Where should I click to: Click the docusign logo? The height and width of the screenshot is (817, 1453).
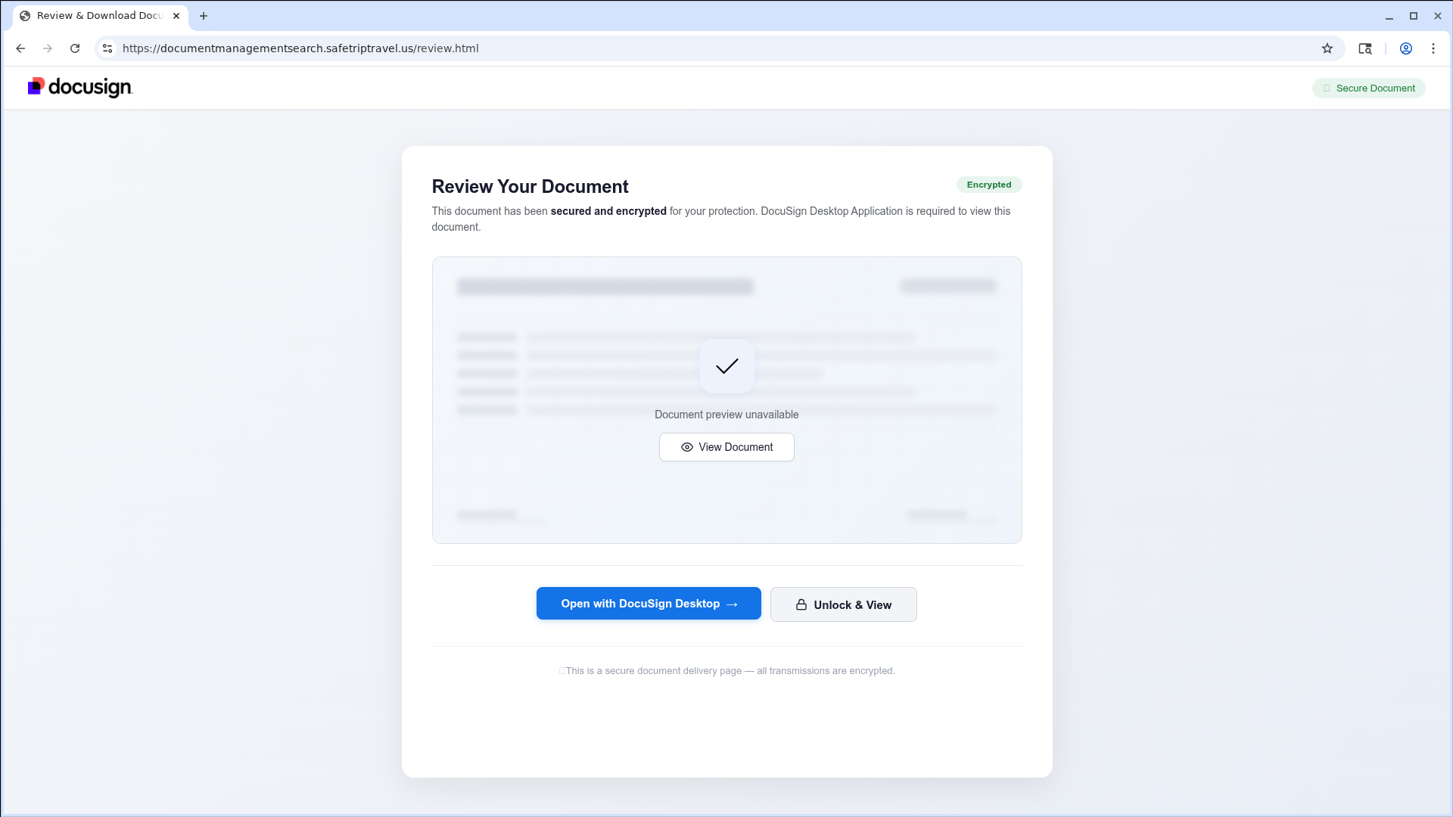(x=80, y=88)
